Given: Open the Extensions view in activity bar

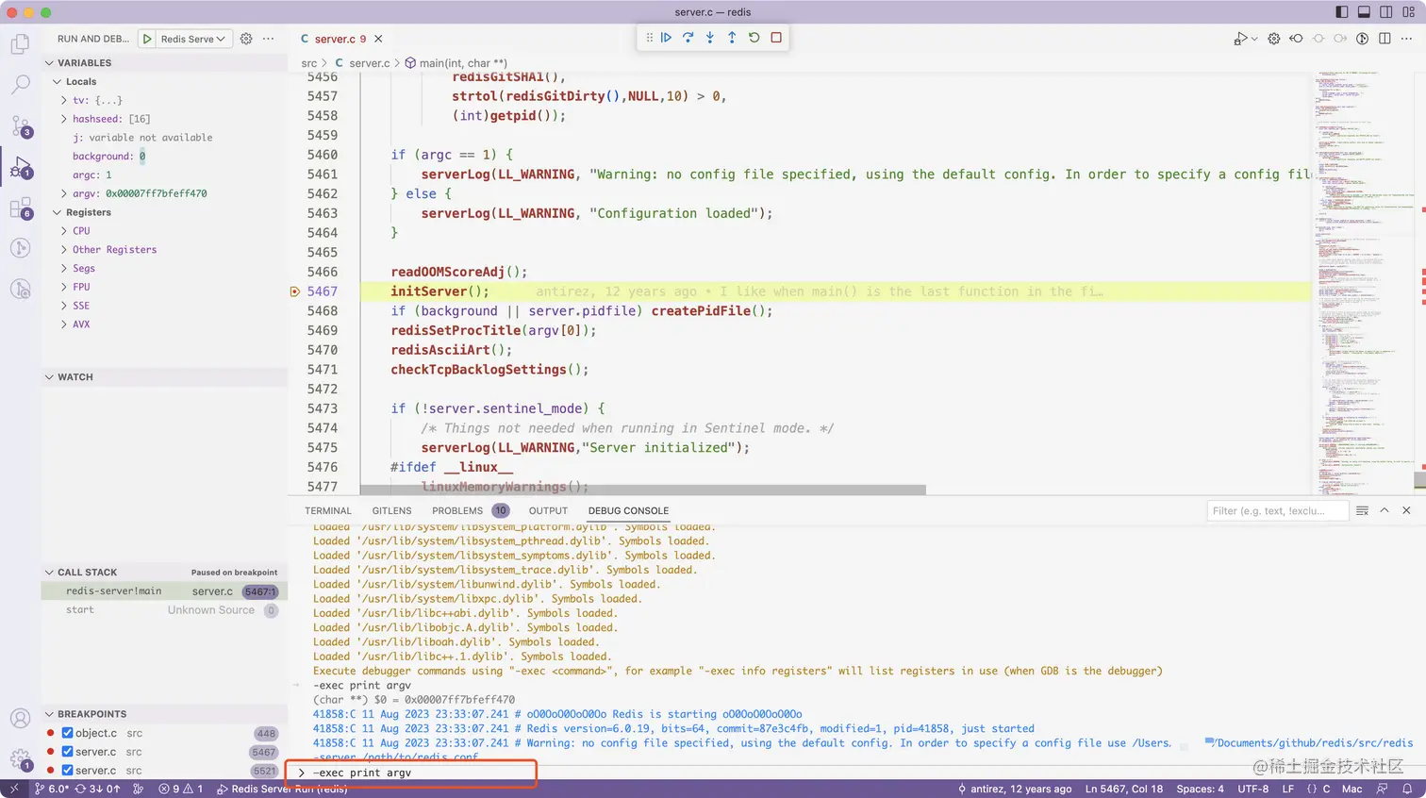Looking at the screenshot, I should tap(20, 208).
